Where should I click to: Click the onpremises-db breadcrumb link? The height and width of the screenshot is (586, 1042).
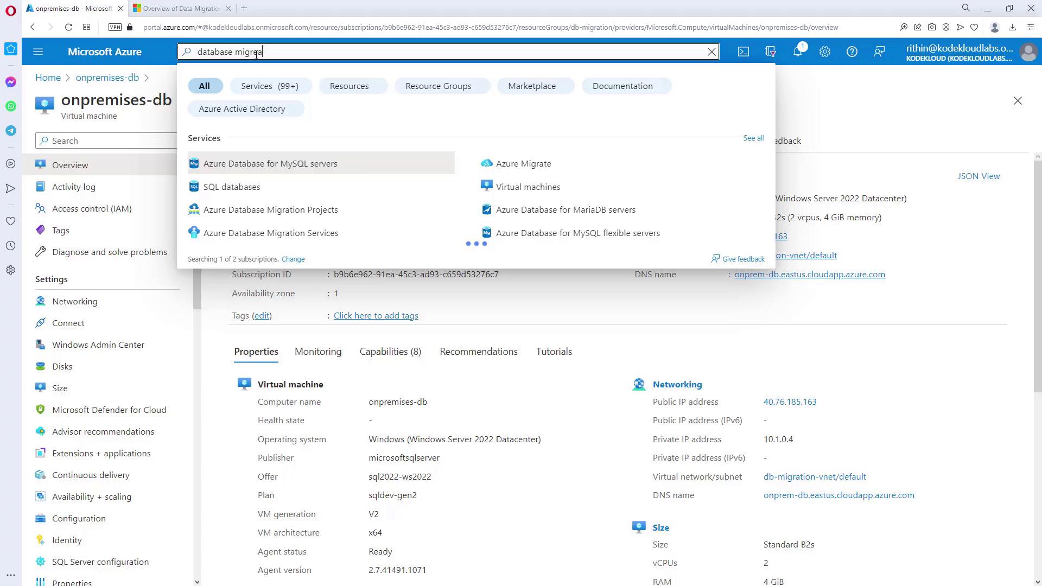pos(107,78)
